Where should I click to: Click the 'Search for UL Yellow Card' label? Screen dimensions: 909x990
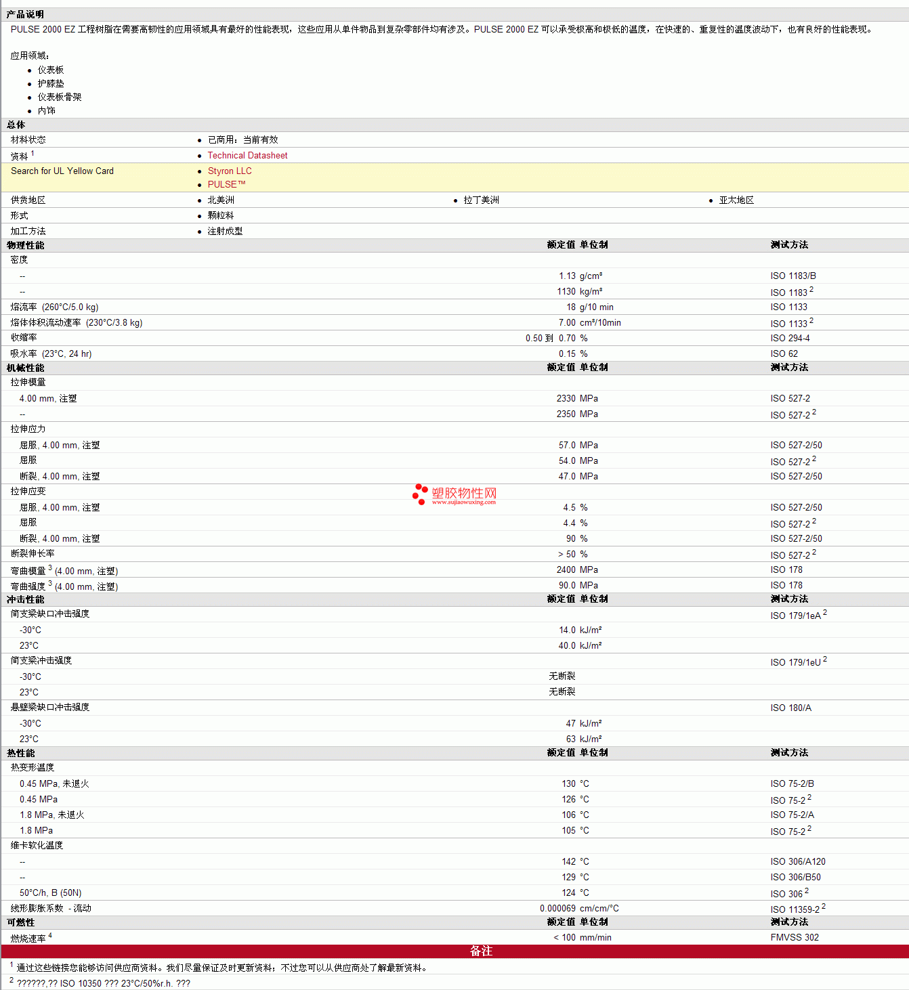click(62, 171)
